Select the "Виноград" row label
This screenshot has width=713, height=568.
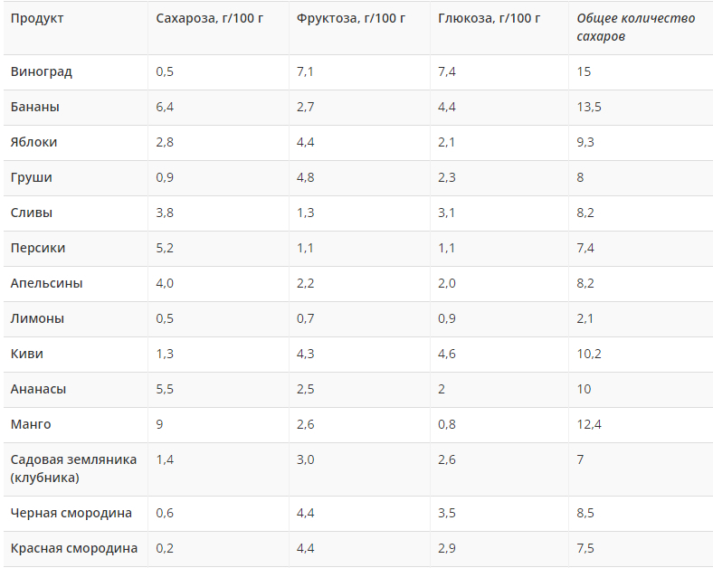tap(42, 71)
